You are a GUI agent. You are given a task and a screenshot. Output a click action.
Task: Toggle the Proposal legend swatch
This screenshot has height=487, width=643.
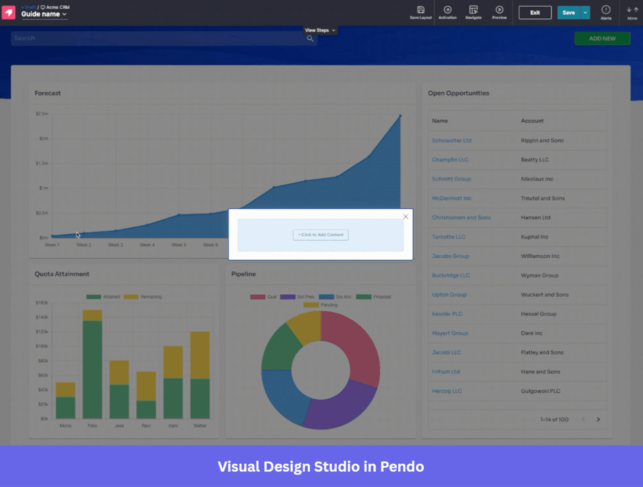[x=363, y=297]
